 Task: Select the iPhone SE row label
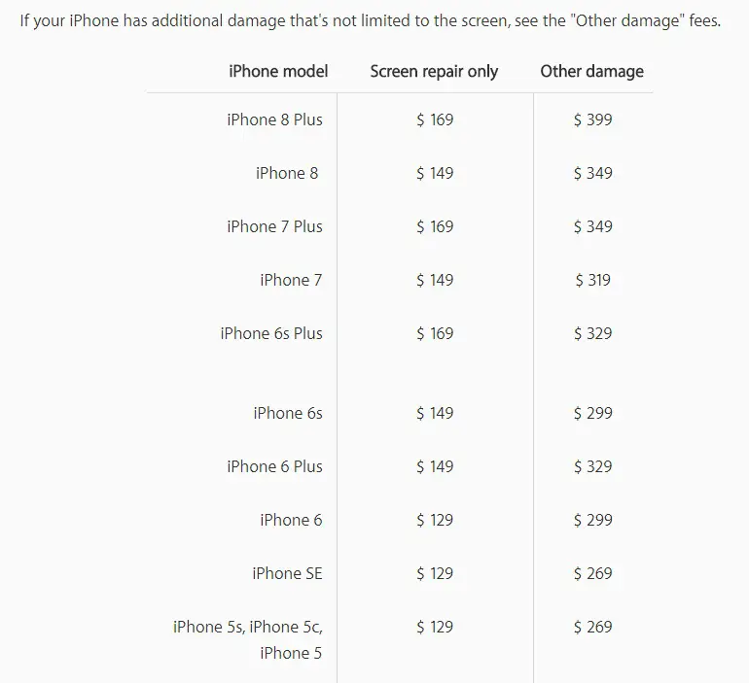pos(287,573)
